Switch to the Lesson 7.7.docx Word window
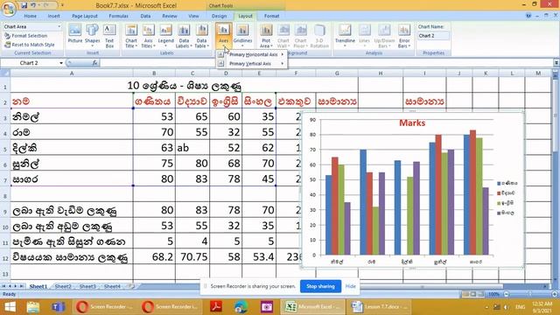This screenshot has height=315, width=560. click(379, 307)
